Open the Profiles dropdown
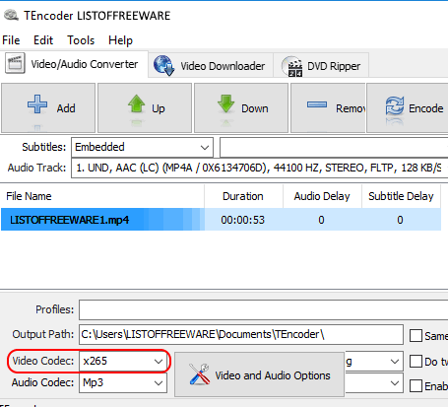Viewport: 448px width, 407px height. pos(263,309)
